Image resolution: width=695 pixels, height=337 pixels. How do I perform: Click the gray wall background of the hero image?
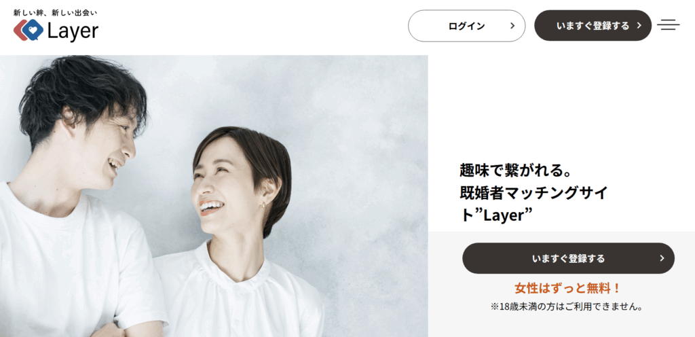click(354, 133)
